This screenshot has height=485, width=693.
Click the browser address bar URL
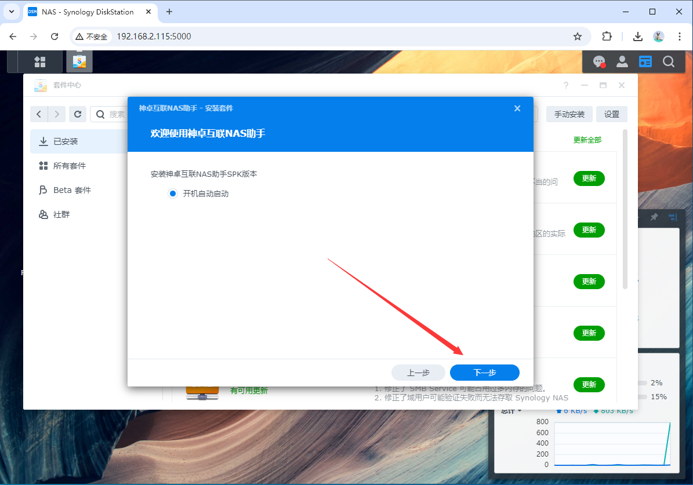[154, 37]
